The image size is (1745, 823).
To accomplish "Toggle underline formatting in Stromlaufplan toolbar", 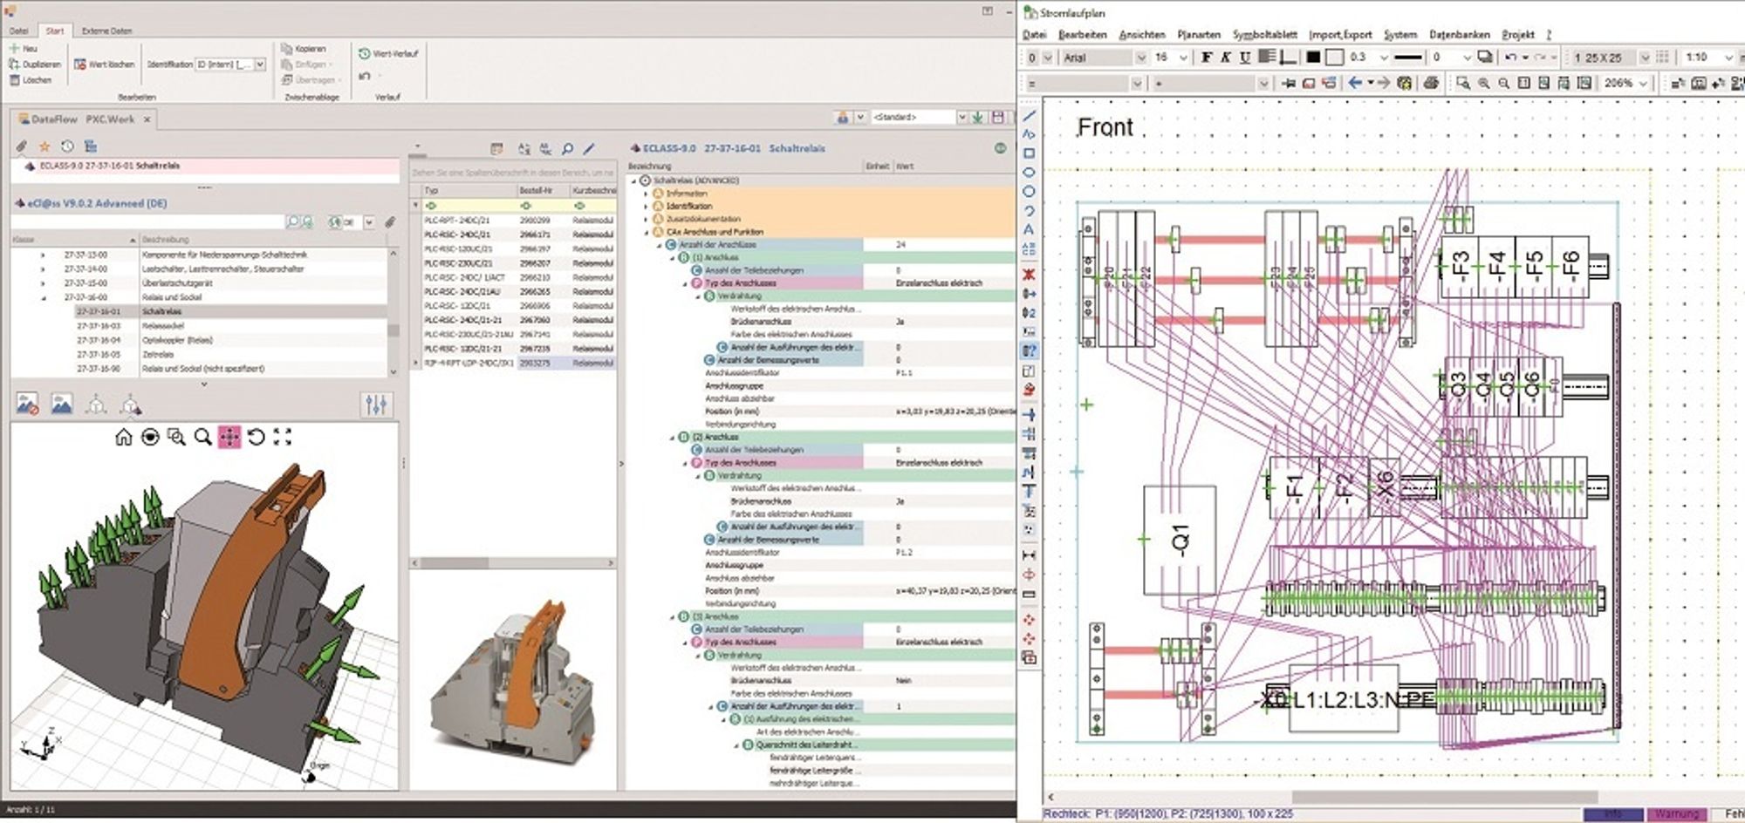I will (x=1244, y=58).
